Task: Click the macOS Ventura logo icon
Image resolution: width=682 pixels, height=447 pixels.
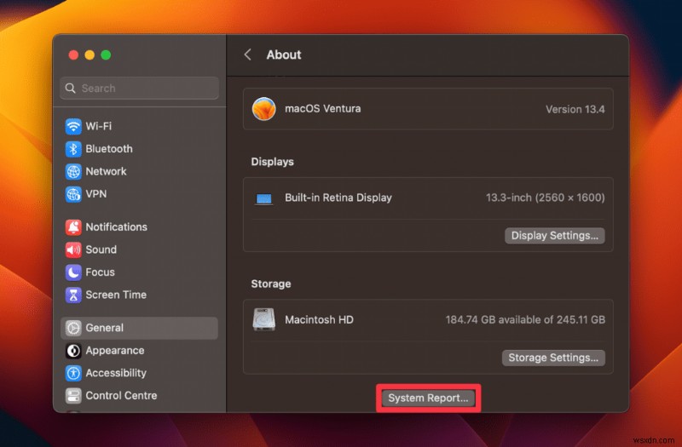Action: click(263, 109)
